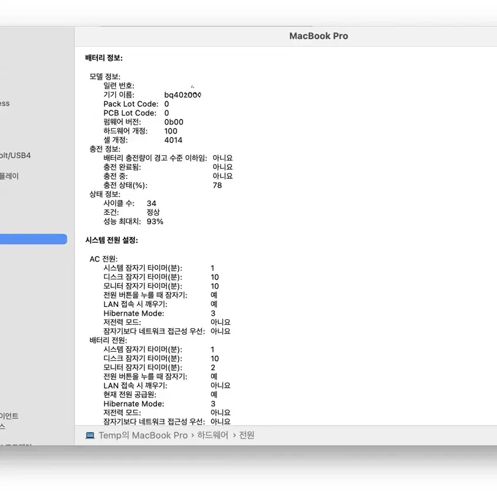
Task: Click "시스템 잠자기 타이머(분):" under 배터리 전원
Action: [143, 349]
